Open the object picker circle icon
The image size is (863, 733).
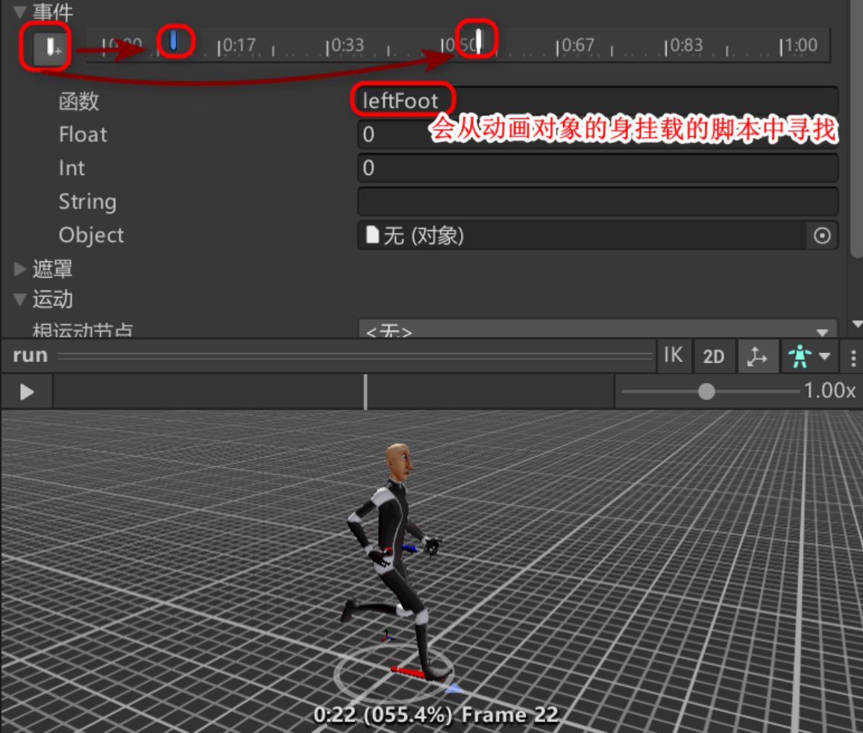[x=822, y=235]
